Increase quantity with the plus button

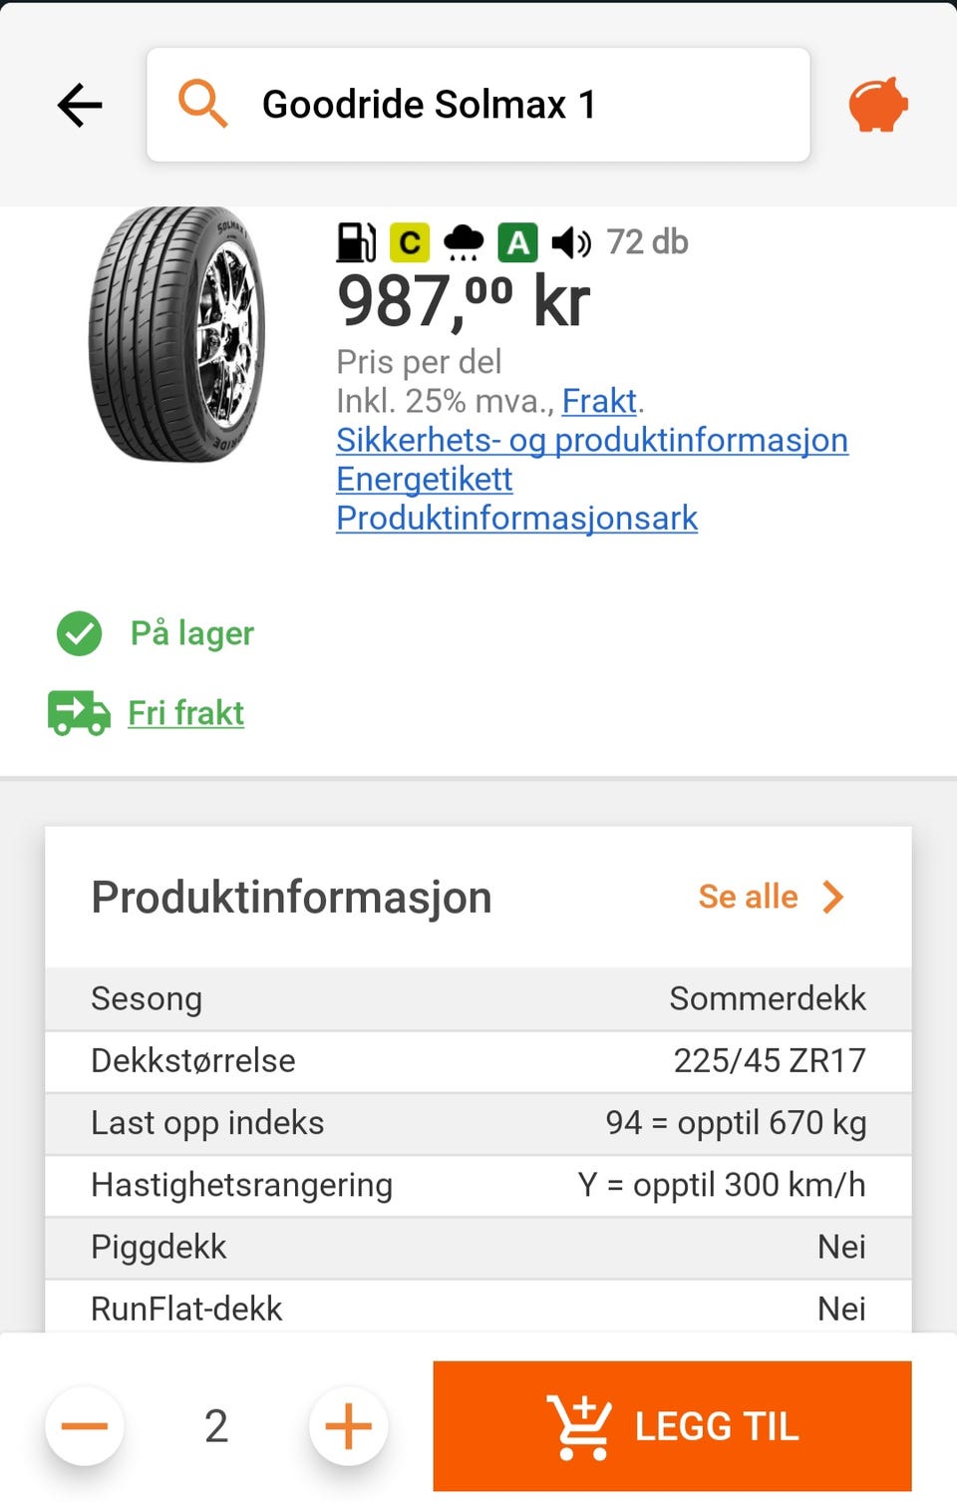pos(348,1426)
